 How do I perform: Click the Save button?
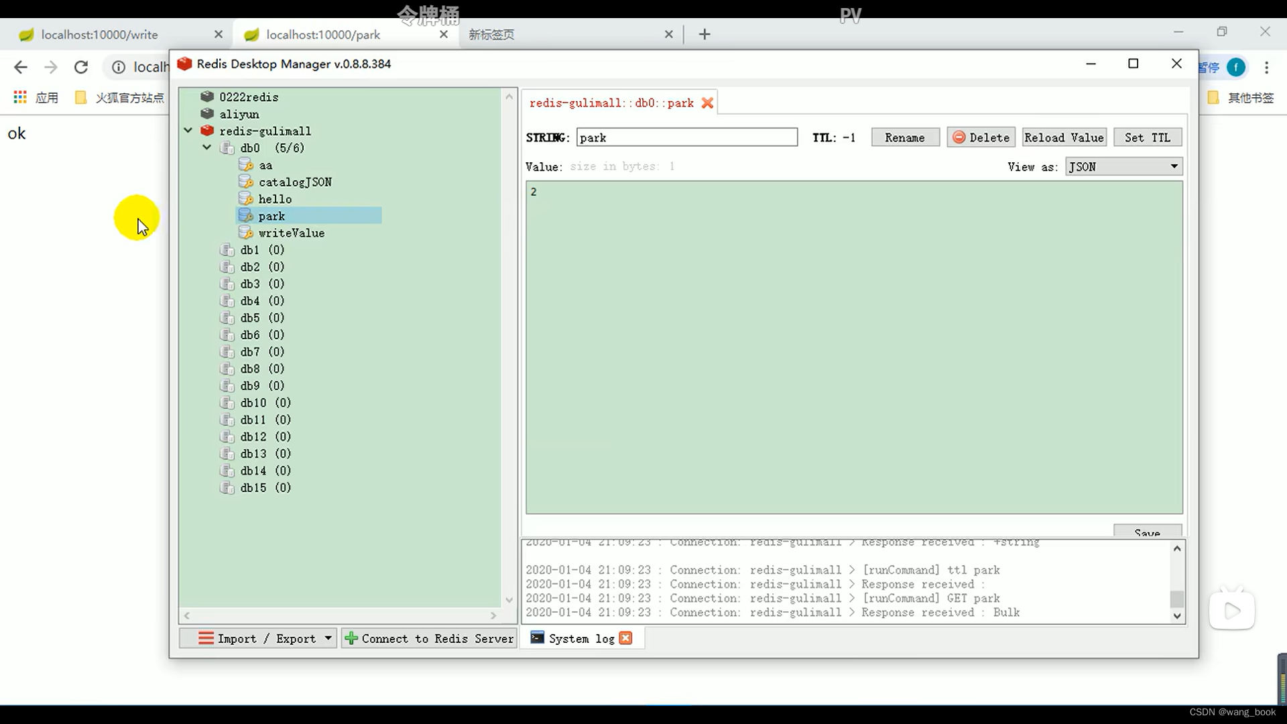pos(1148,531)
